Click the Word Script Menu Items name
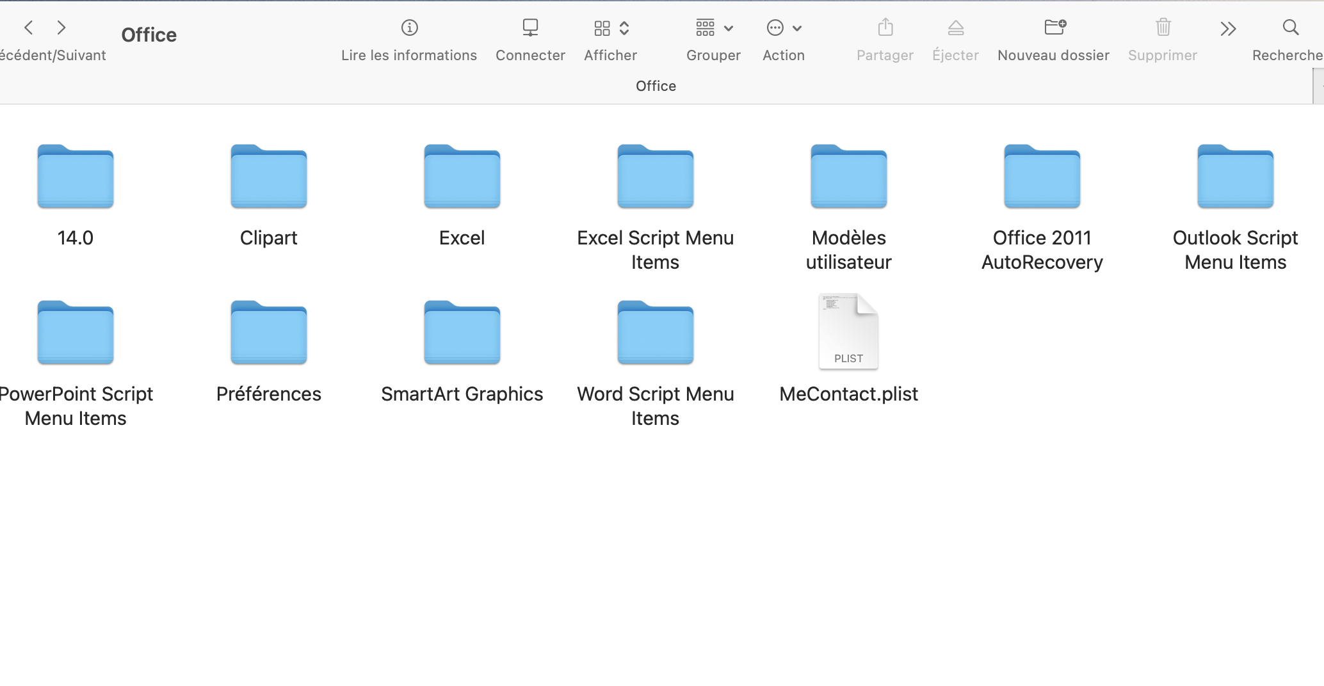Screen dimensions: 1324x686 click(656, 406)
